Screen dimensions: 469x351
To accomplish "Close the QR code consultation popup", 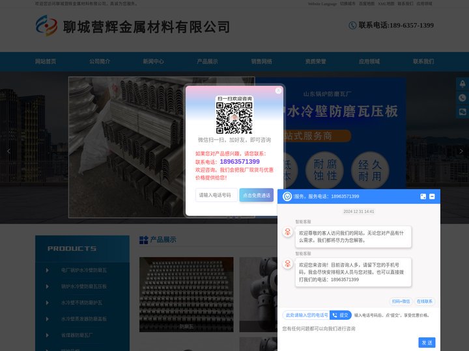I will 278,91.
